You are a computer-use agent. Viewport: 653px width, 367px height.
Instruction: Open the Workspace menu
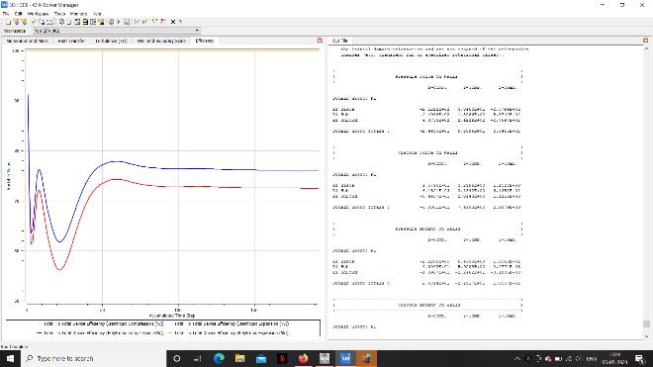[38, 14]
